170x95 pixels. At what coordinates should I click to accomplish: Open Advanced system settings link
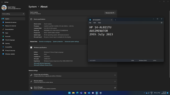tap(72, 42)
